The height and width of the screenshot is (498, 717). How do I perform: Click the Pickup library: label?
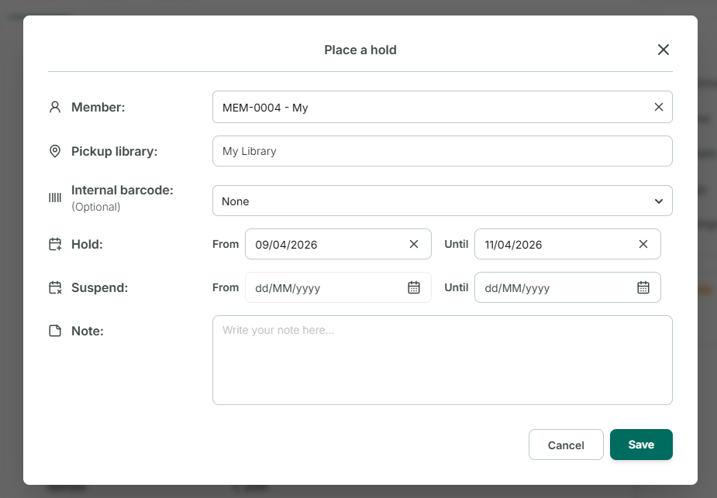pyautogui.click(x=114, y=152)
